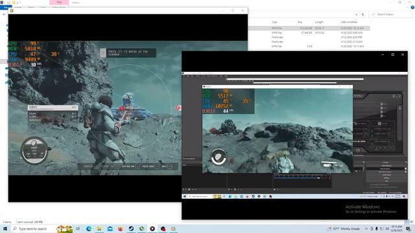Screen dimensions: 415x233
Task: Open the weather widget showing Mostly cloudy
Action: tap(344, 228)
